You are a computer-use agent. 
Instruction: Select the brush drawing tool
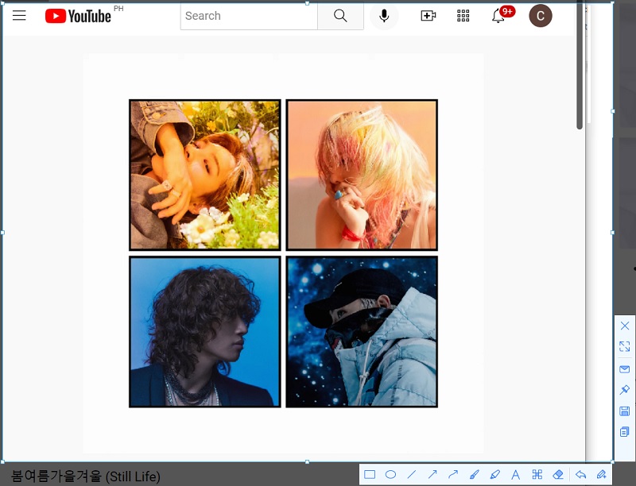(x=474, y=474)
